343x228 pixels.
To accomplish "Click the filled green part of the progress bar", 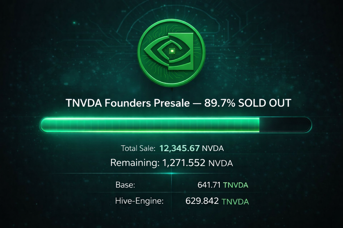I will click(x=150, y=124).
